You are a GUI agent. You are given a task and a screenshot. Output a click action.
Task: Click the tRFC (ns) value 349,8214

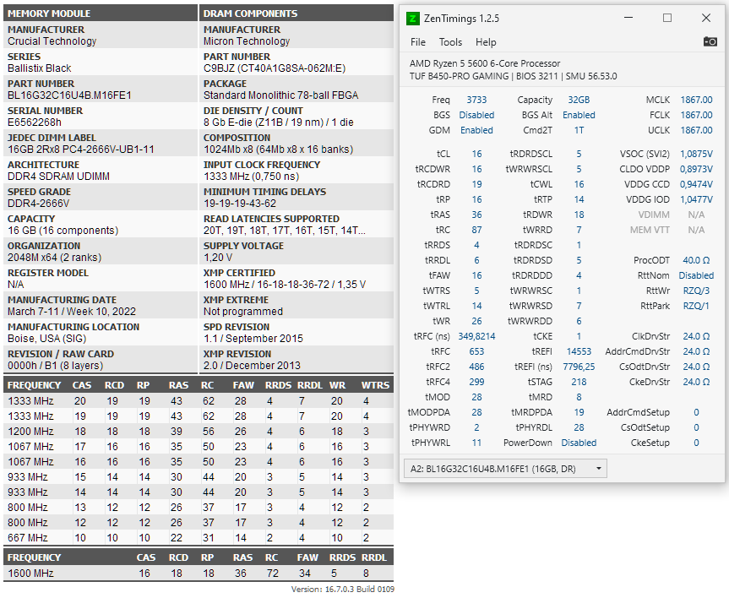point(476,337)
